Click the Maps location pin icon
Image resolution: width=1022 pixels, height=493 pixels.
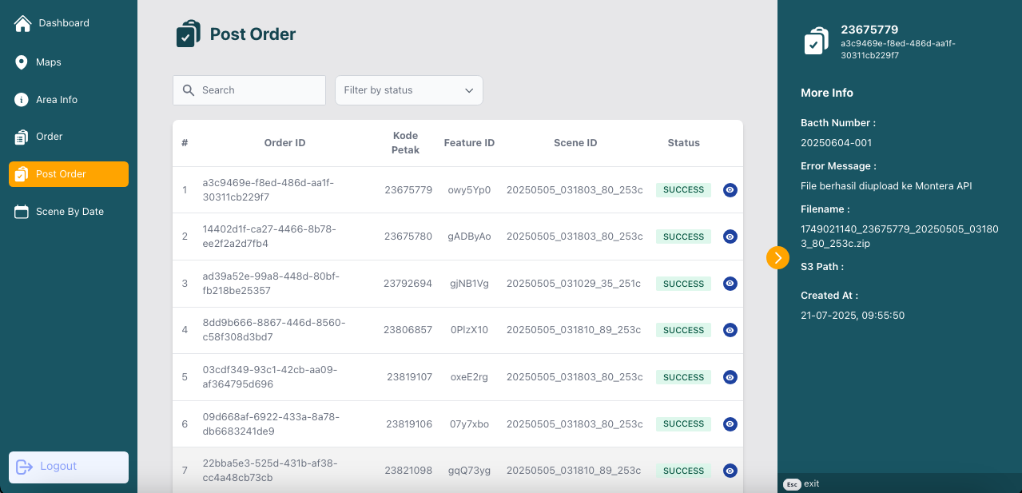point(22,62)
